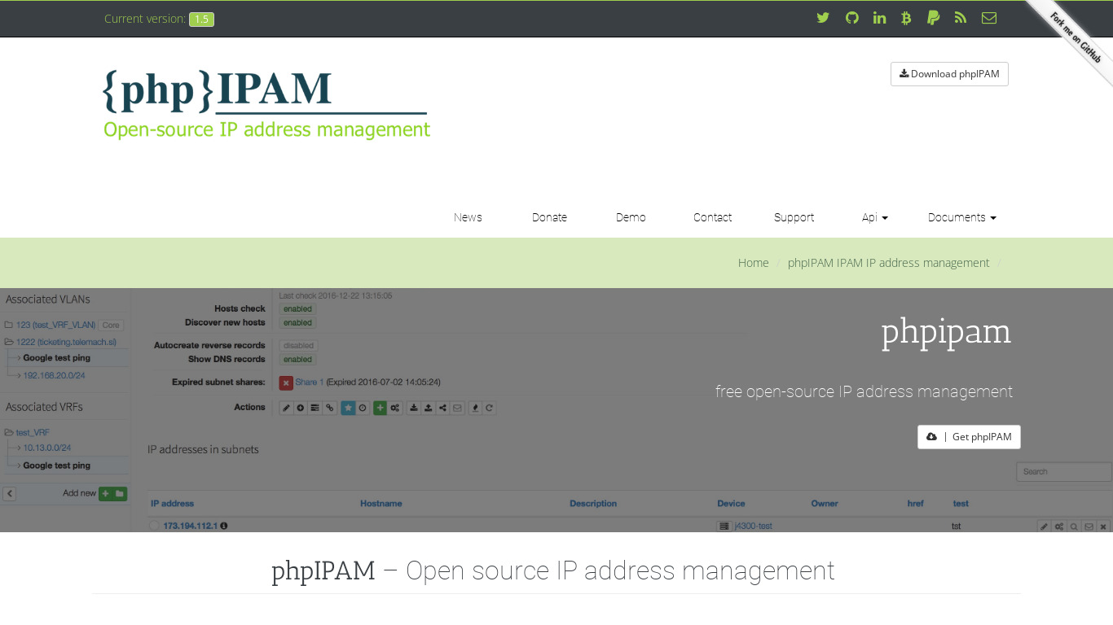
Task: Open the RSS feed icon
Action: click(x=961, y=18)
